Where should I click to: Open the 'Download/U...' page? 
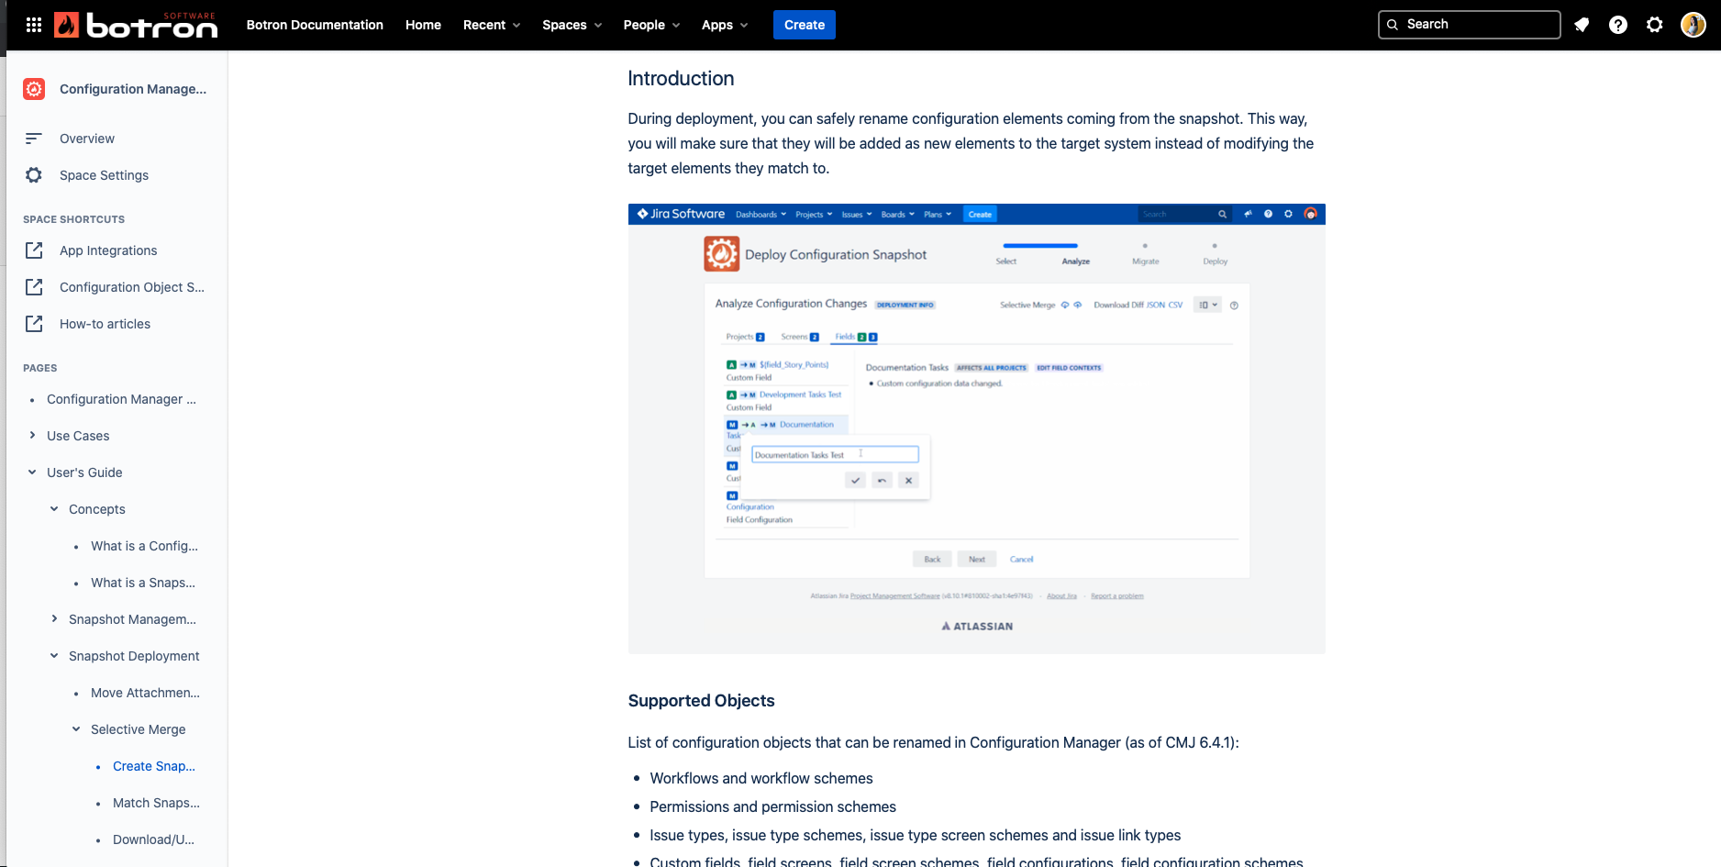click(x=153, y=839)
